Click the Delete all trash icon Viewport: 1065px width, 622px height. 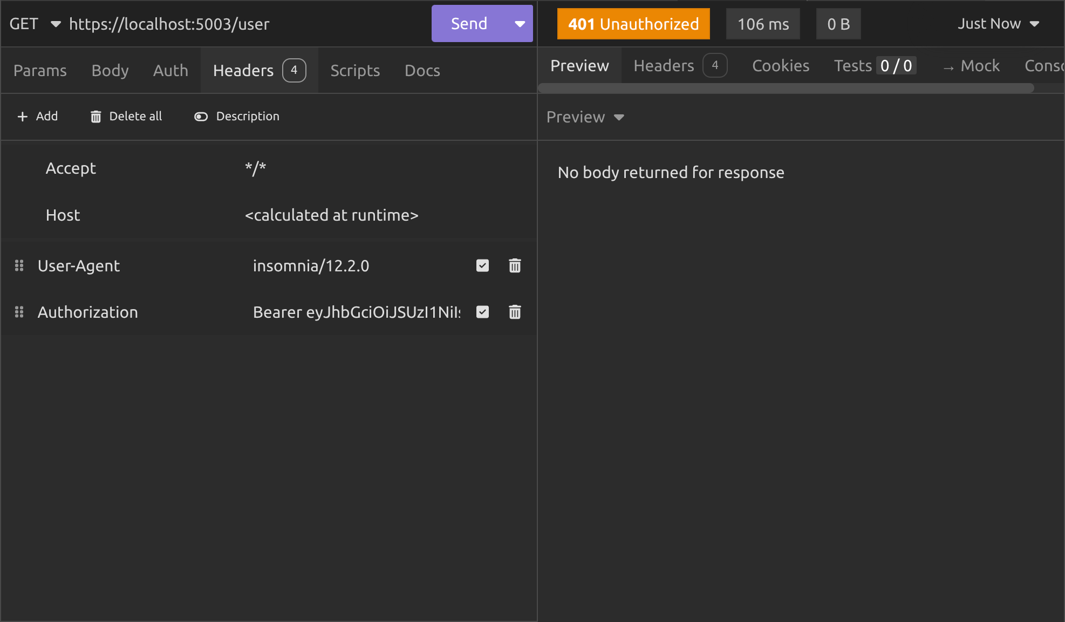coord(95,117)
